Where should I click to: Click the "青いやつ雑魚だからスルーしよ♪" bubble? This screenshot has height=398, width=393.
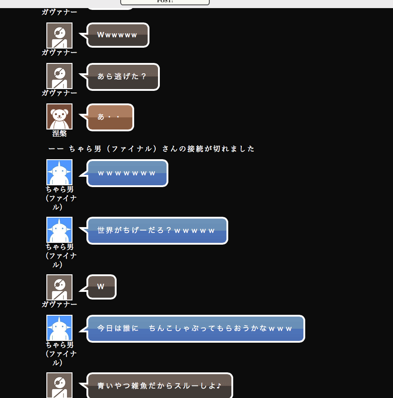pos(159,386)
